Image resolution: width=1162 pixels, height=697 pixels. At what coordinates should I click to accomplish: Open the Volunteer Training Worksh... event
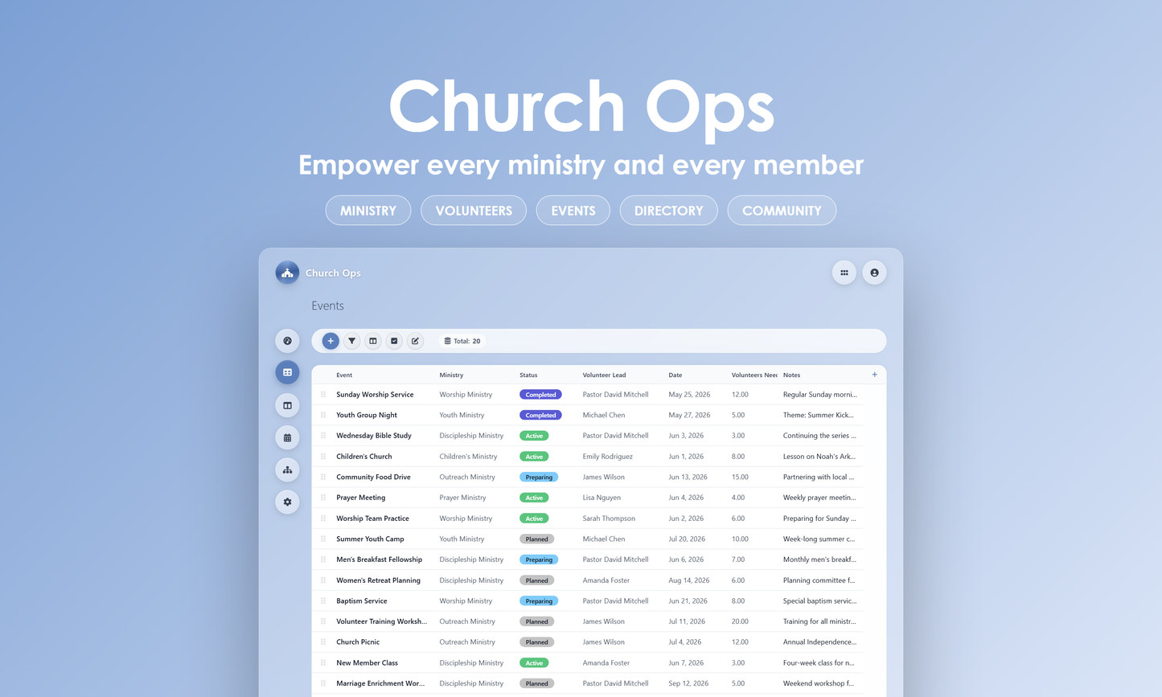pos(382,621)
